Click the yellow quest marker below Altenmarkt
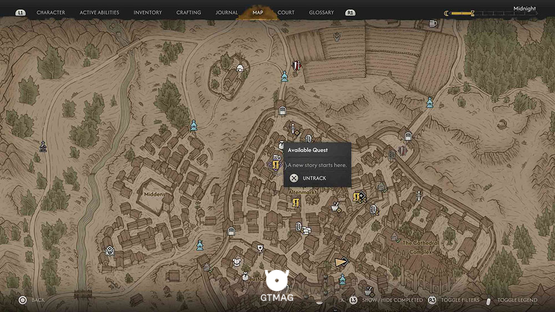Viewport: 555px width, 312px height. pos(296,202)
